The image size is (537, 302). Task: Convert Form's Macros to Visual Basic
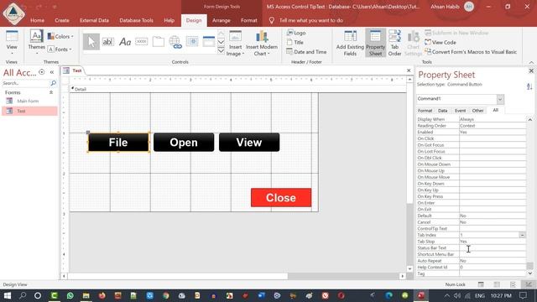coord(471,52)
